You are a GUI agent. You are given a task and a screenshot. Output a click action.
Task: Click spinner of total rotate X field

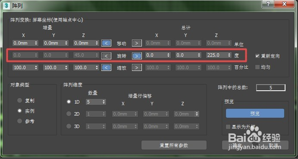pyautogui.click(x=168, y=55)
